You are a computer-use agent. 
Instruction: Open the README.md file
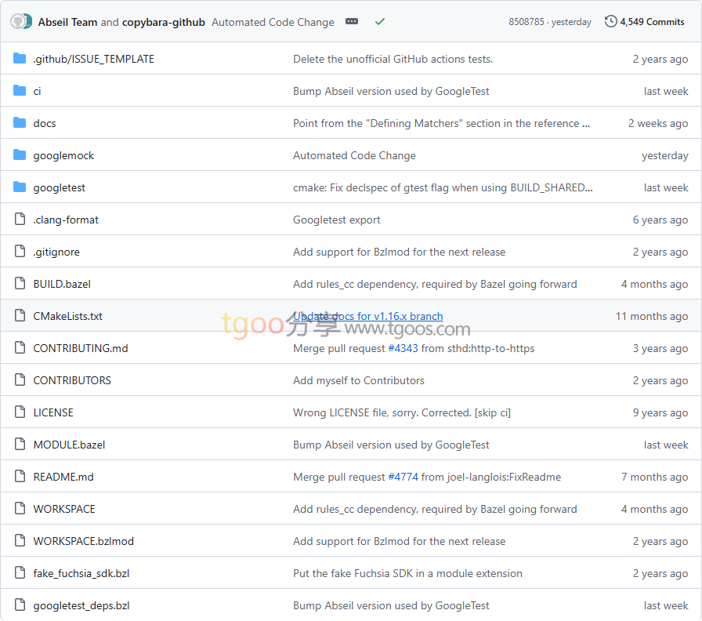[x=63, y=478]
